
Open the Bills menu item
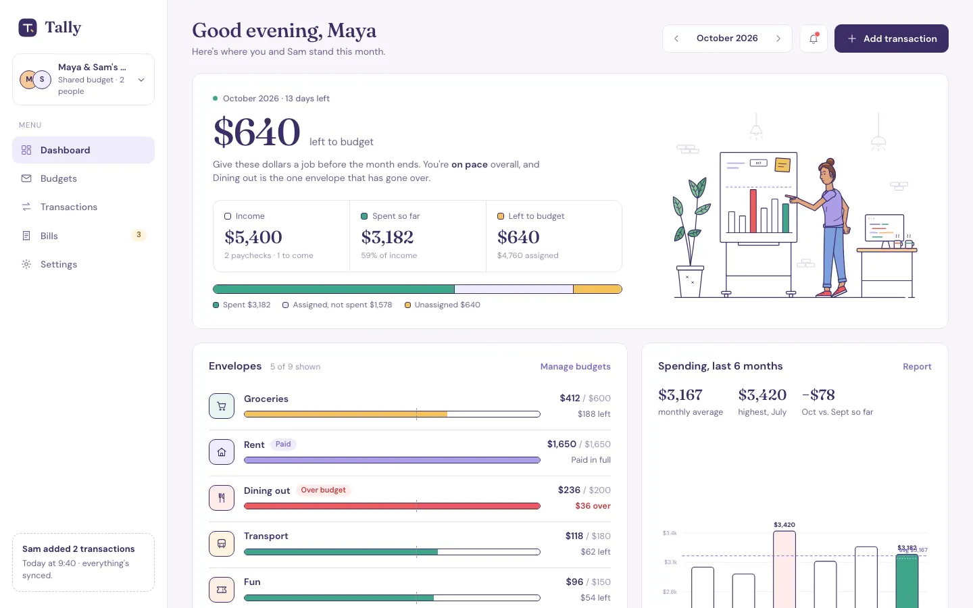pyautogui.click(x=83, y=236)
